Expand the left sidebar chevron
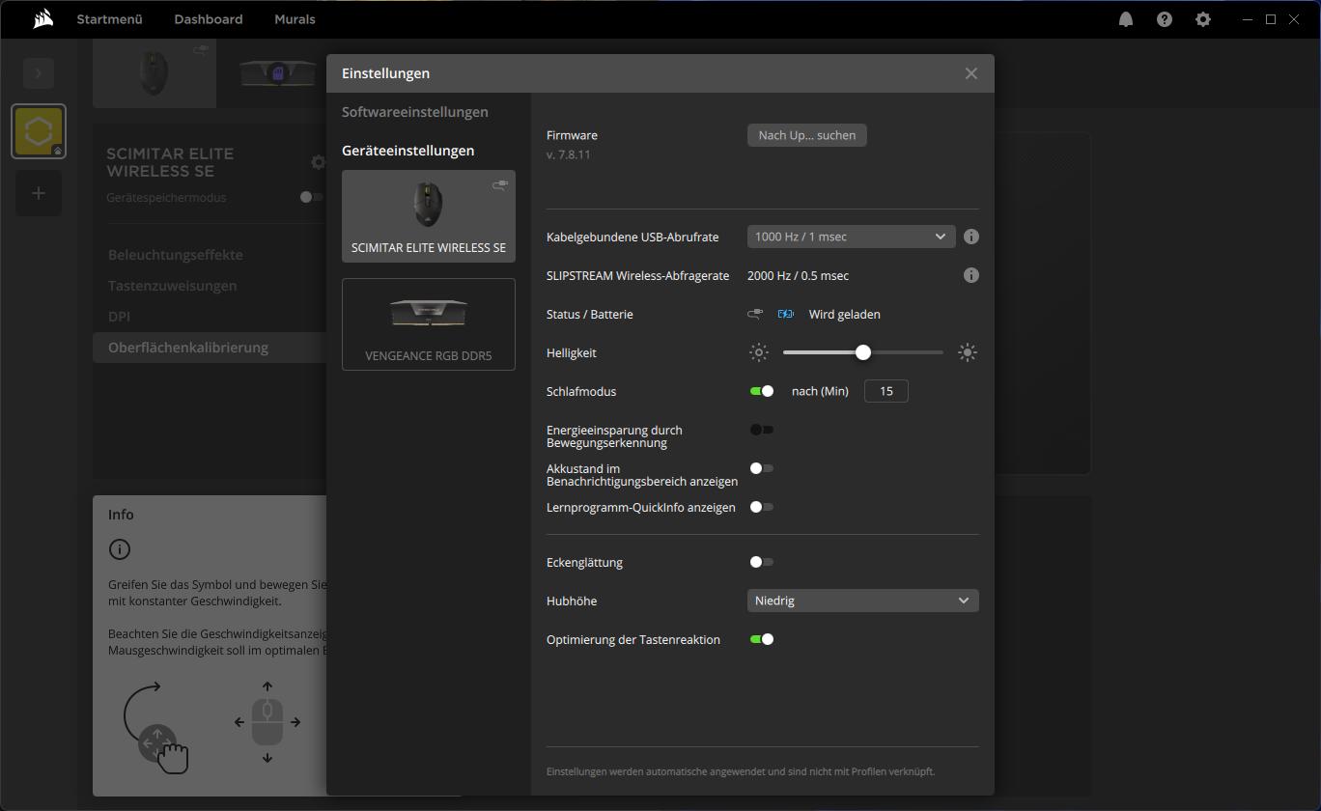Image resolution: width=1321 pixels, height=811 pixels. click(x=39, y=72)
